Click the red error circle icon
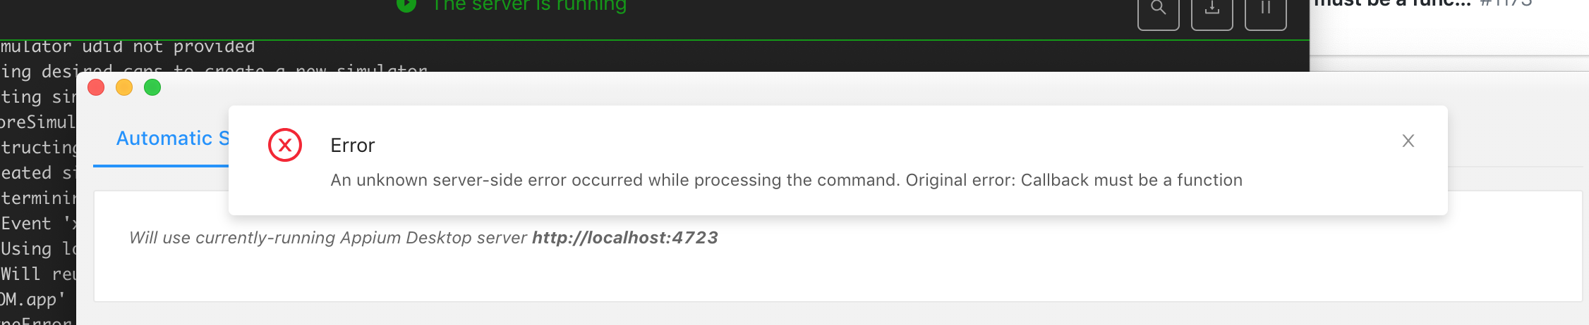Screen dimensions: 1589x325 (x=285, y=145)
